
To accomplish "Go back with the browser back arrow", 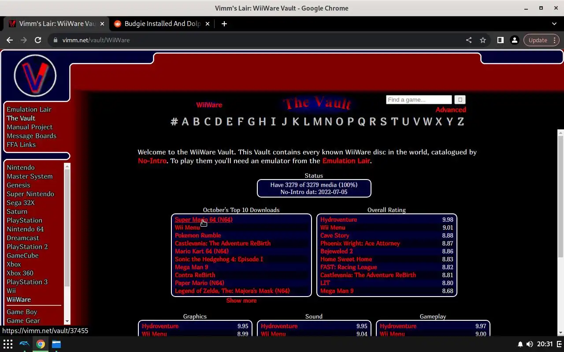I will (x=10, y=40).
